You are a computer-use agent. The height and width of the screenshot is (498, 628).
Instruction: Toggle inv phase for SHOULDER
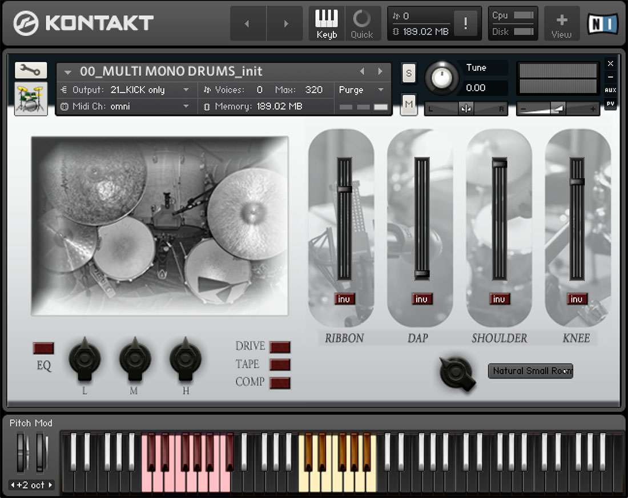tap(500, 299)
